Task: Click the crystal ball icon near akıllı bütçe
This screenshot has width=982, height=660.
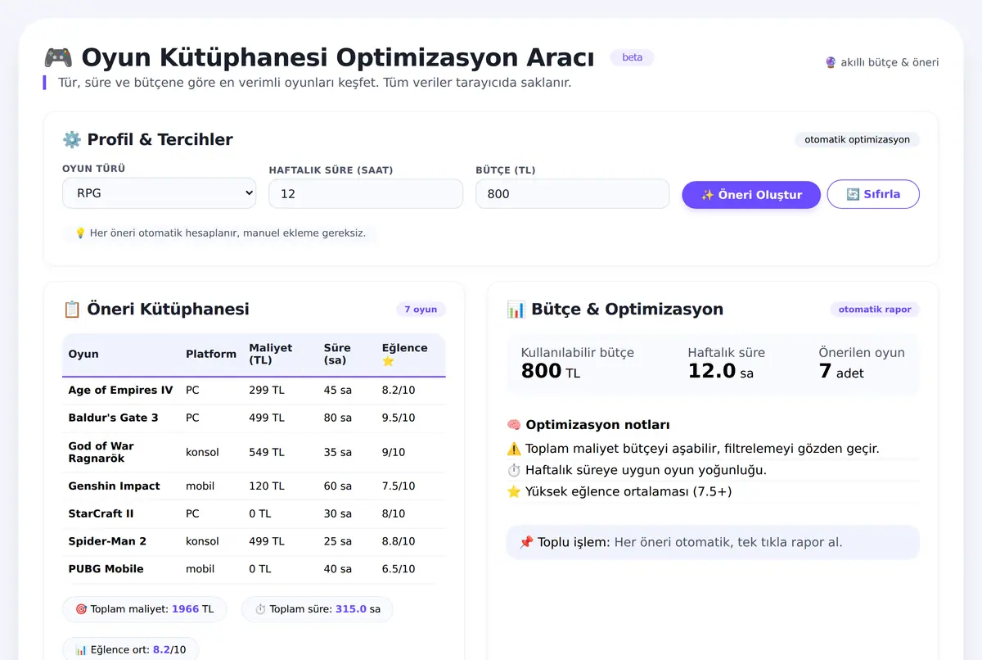Action: (831, 62)
